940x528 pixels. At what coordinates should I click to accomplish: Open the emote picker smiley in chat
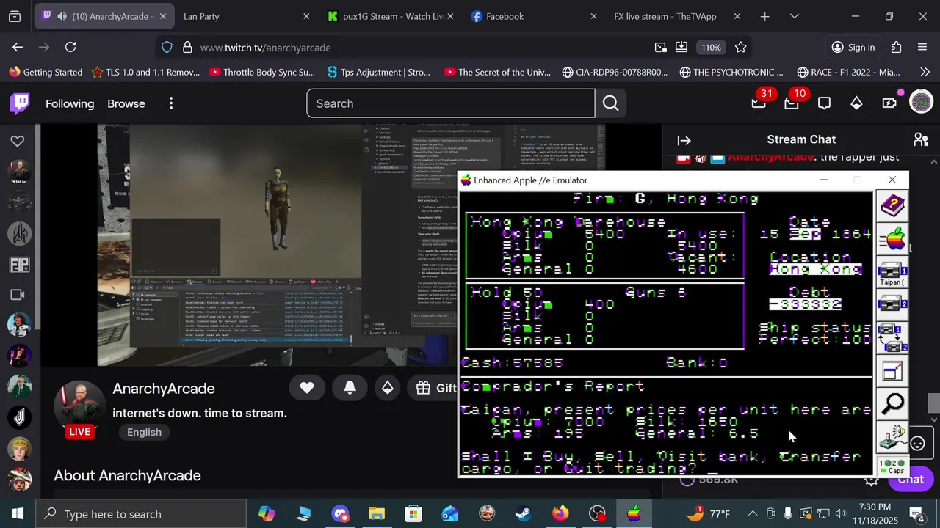[x=918, y=443]
